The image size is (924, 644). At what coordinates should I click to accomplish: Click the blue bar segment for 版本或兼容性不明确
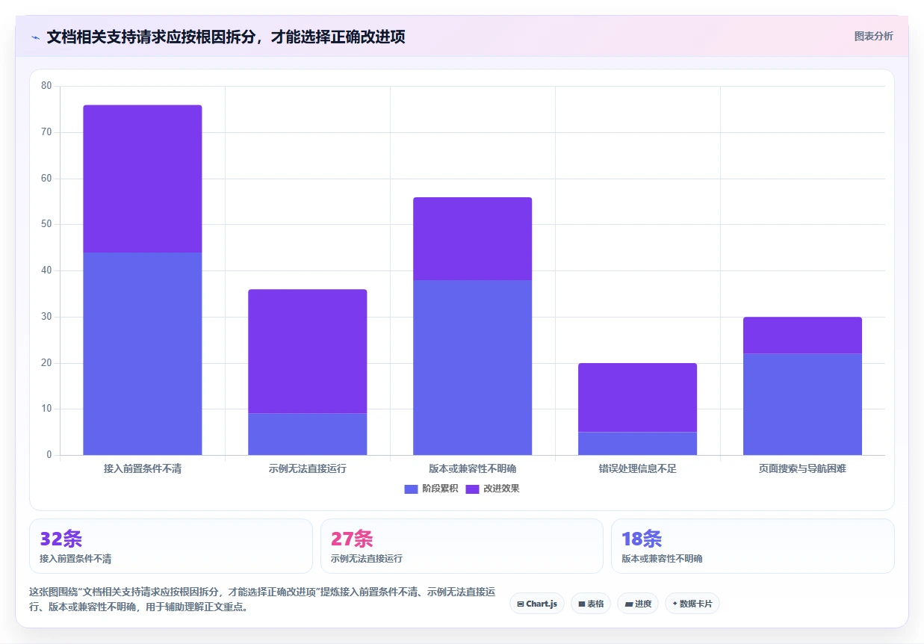tap(473, 368)
